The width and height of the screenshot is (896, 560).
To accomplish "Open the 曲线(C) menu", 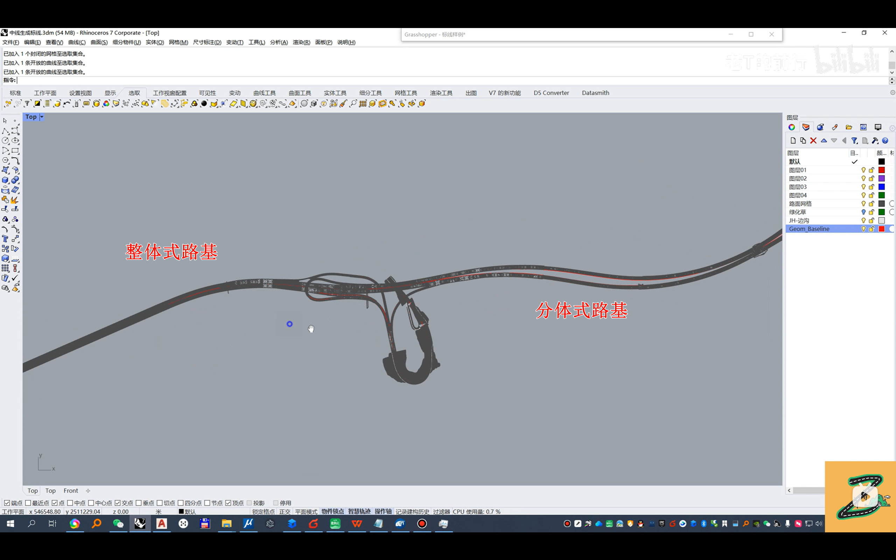I will point(77,42).
